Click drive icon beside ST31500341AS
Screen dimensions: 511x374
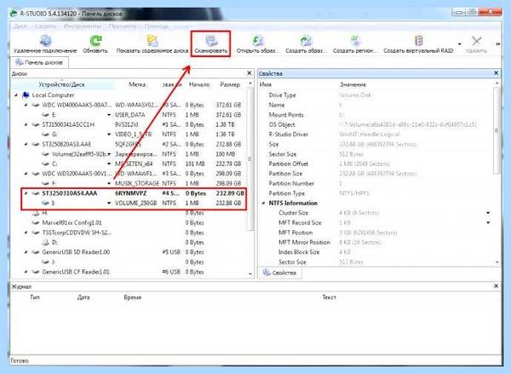36,124
